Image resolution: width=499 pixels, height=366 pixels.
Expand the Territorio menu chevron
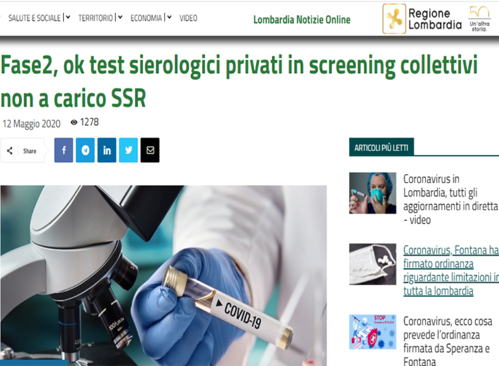120,17
